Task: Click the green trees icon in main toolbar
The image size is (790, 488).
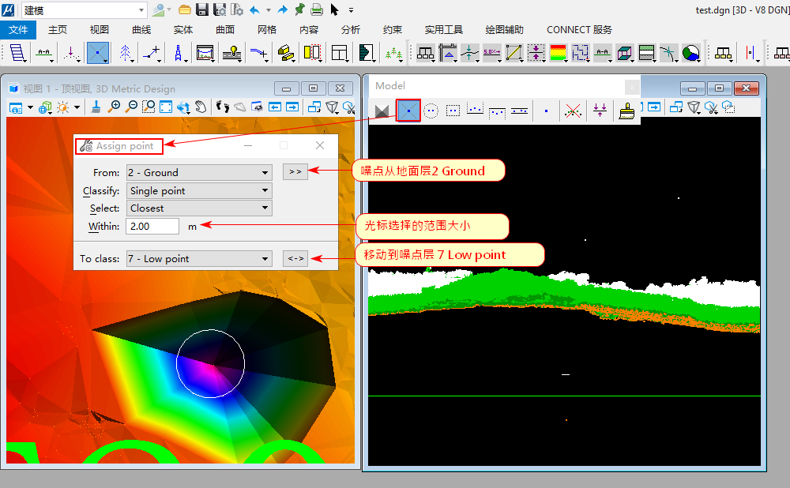Action: click(393, 53)
